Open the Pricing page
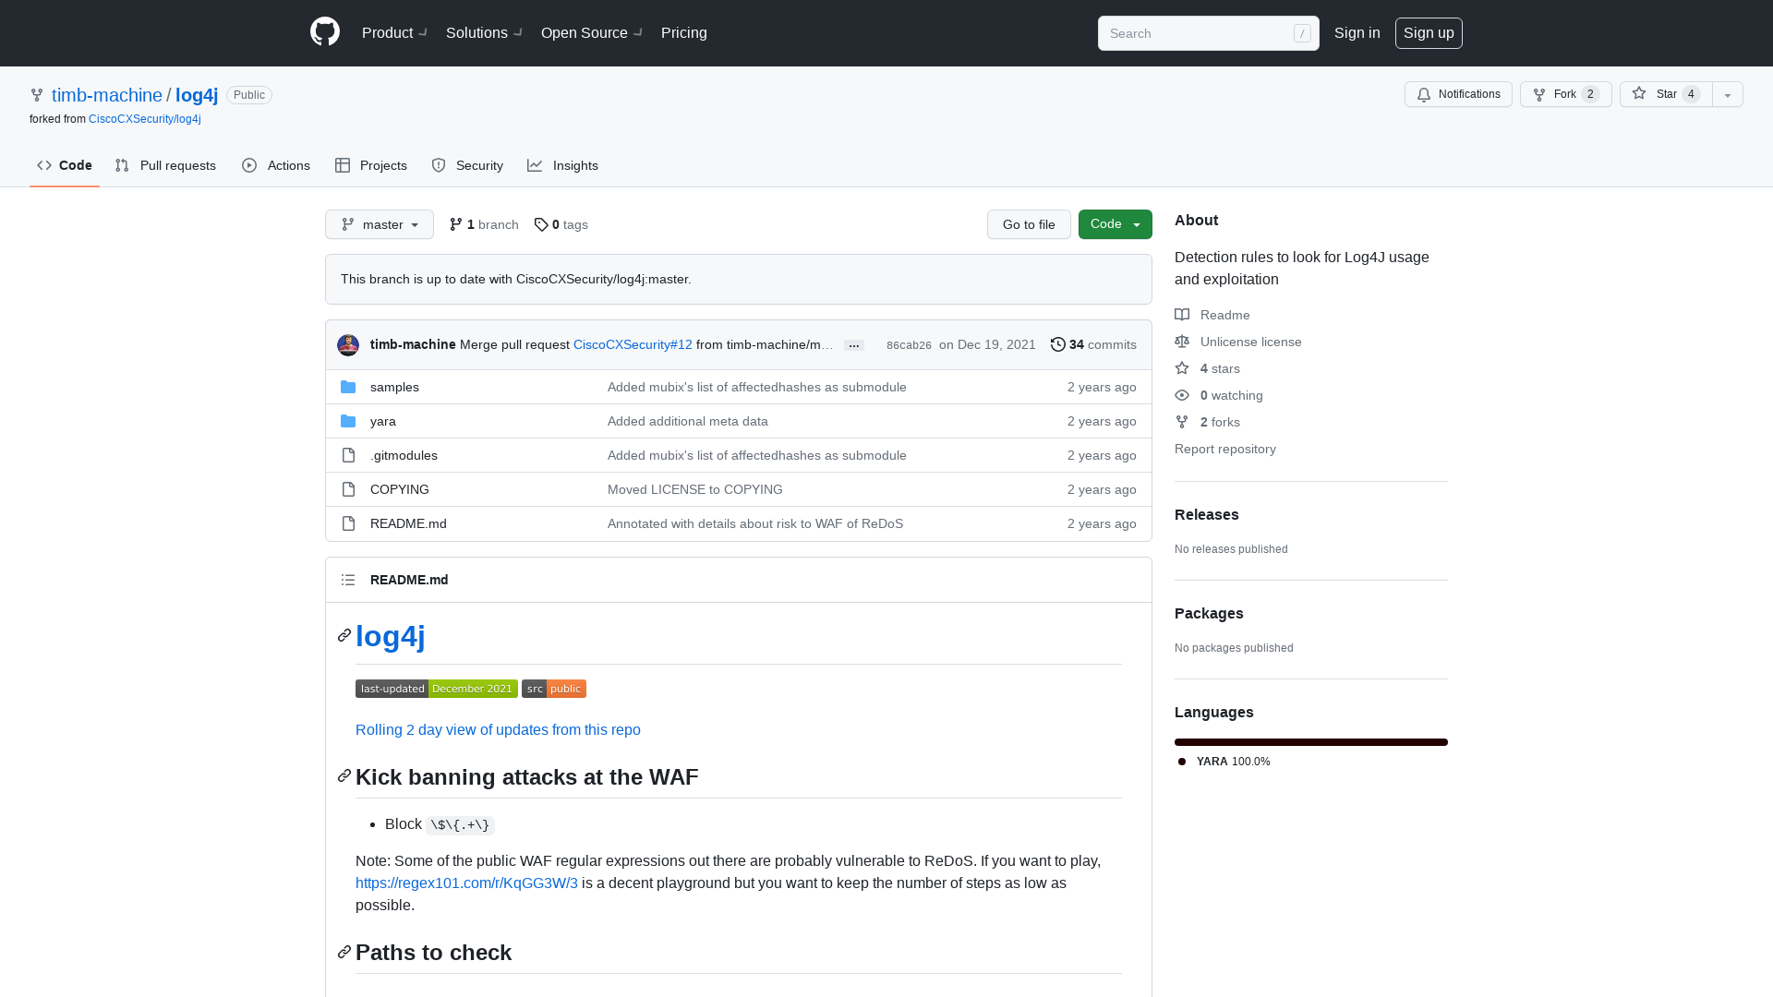The image size is (1773, 997). pos(684,33)
